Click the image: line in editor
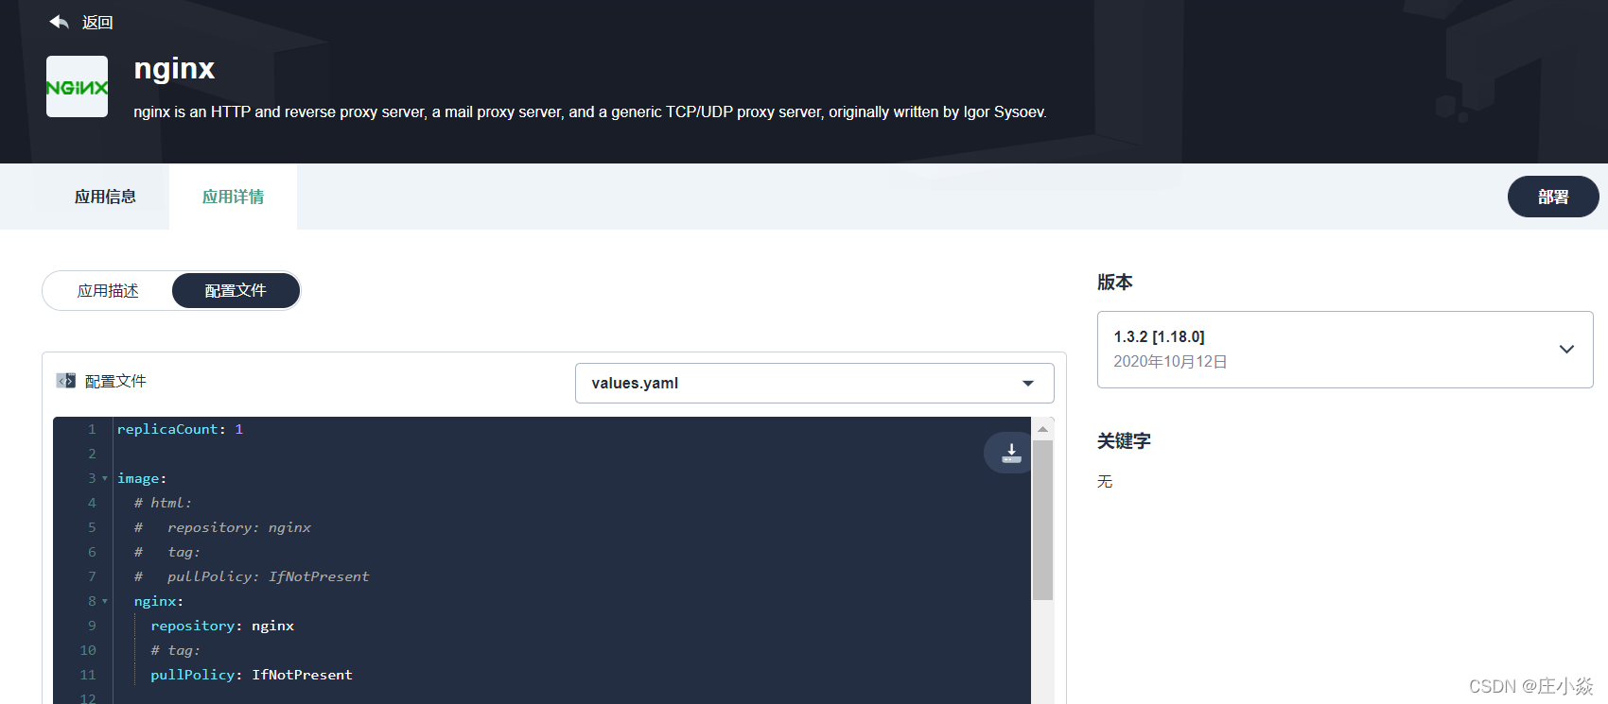 pos(142,478)
